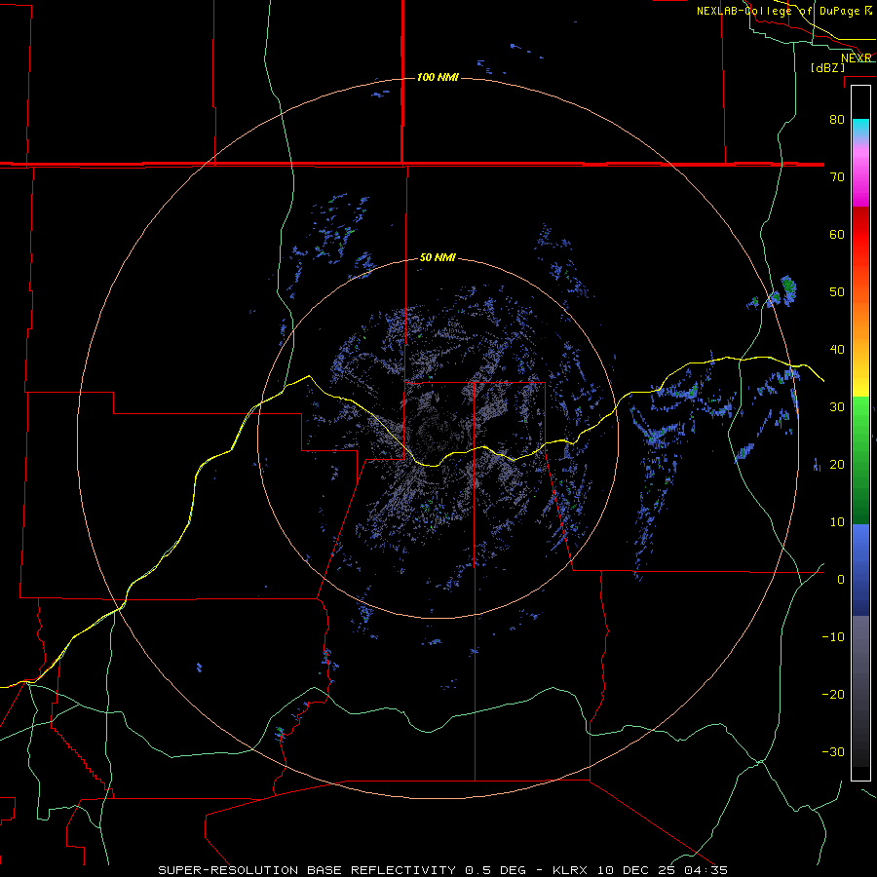The width and height of the screenshot is (877, 877).
Task: Click the 100 NMI range ring label
Action: [x=438, y=77]
